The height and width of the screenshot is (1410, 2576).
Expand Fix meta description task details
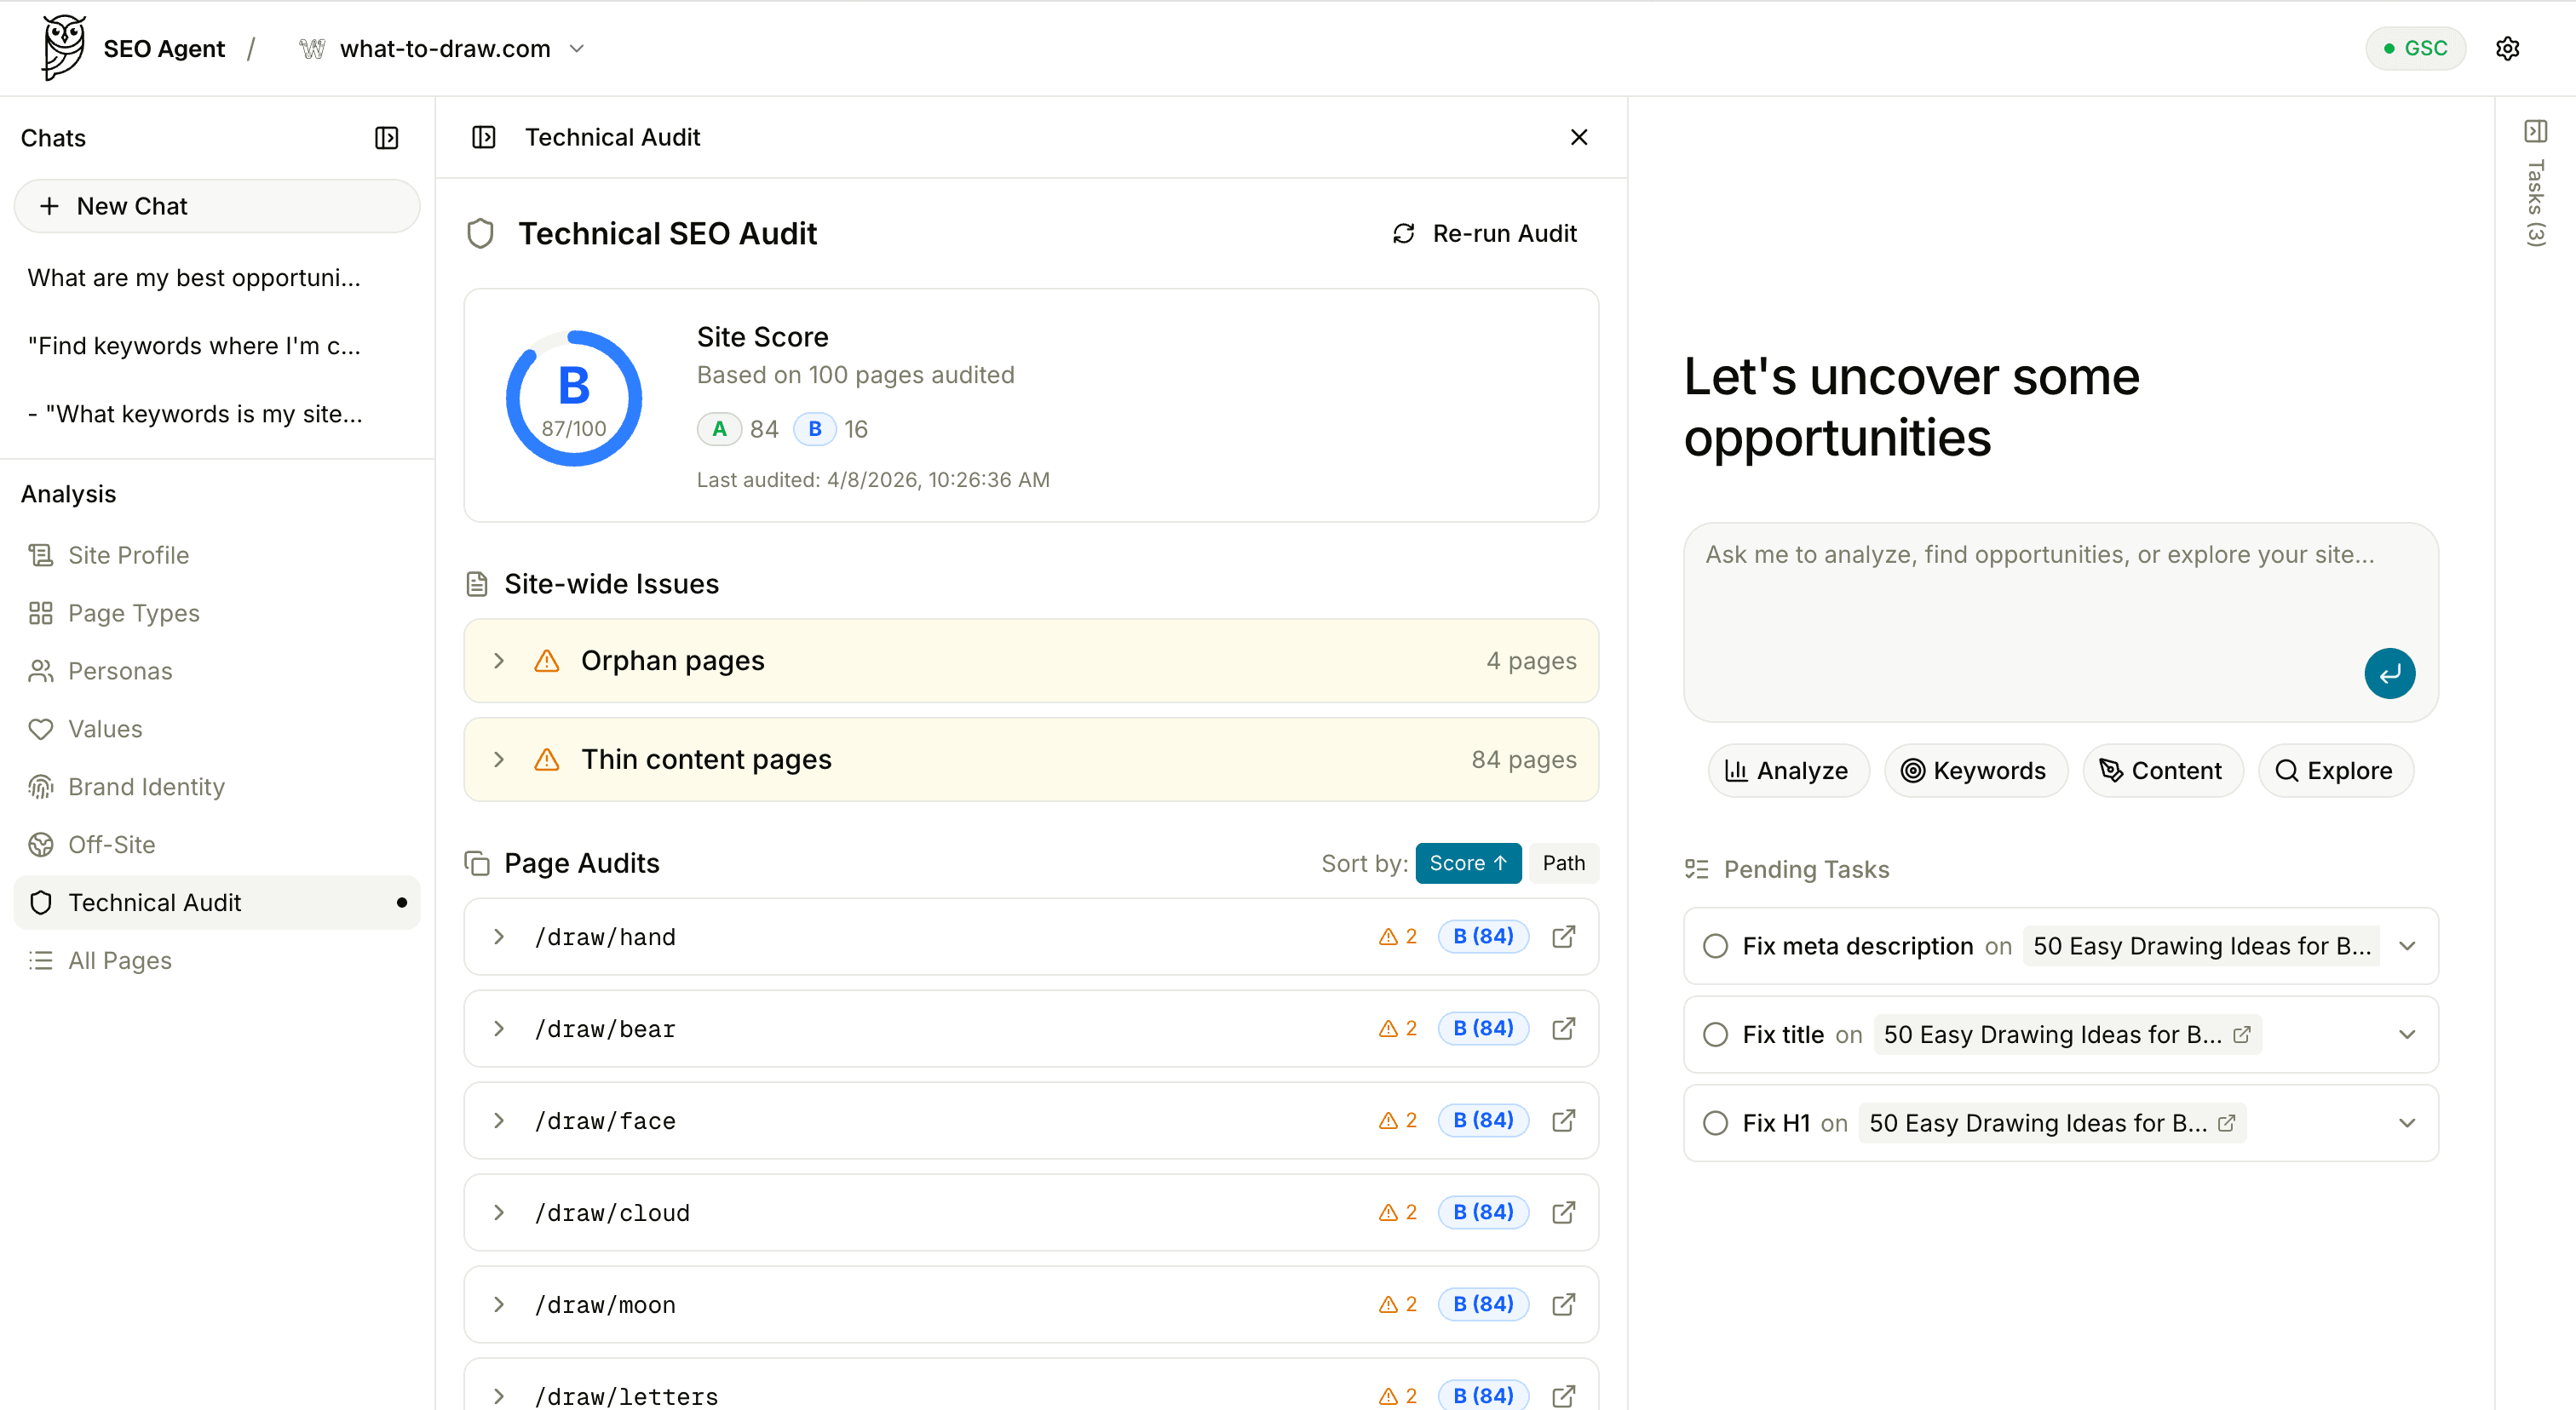(2407, 946)
